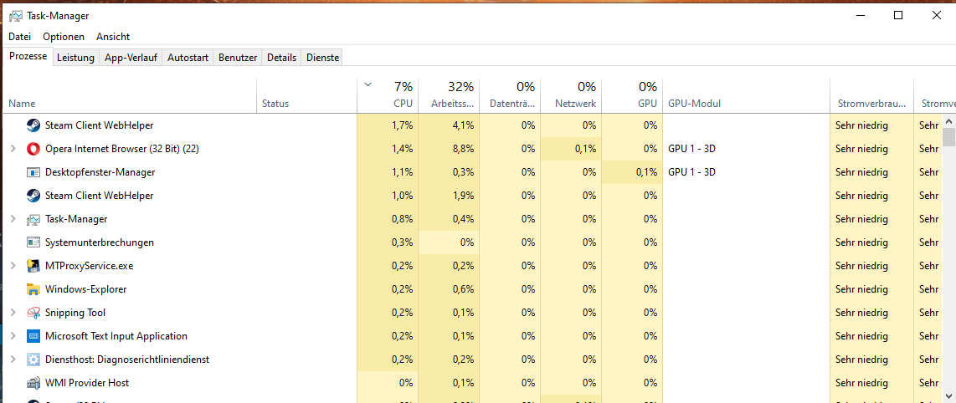Sort by the Name column header
The width and height of the screenshot is (956, 403).
pyautogui.click(x=130, y=95)
